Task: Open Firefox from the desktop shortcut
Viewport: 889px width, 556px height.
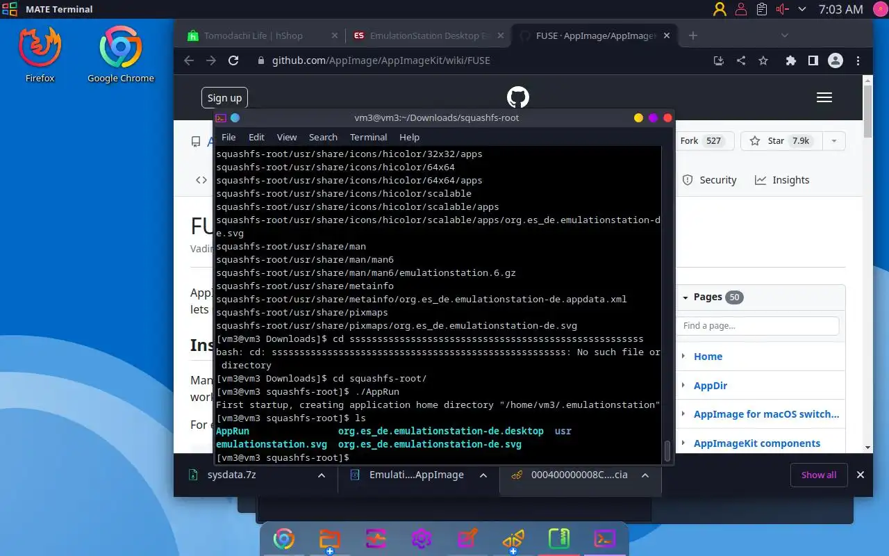Action: point(40,54)
